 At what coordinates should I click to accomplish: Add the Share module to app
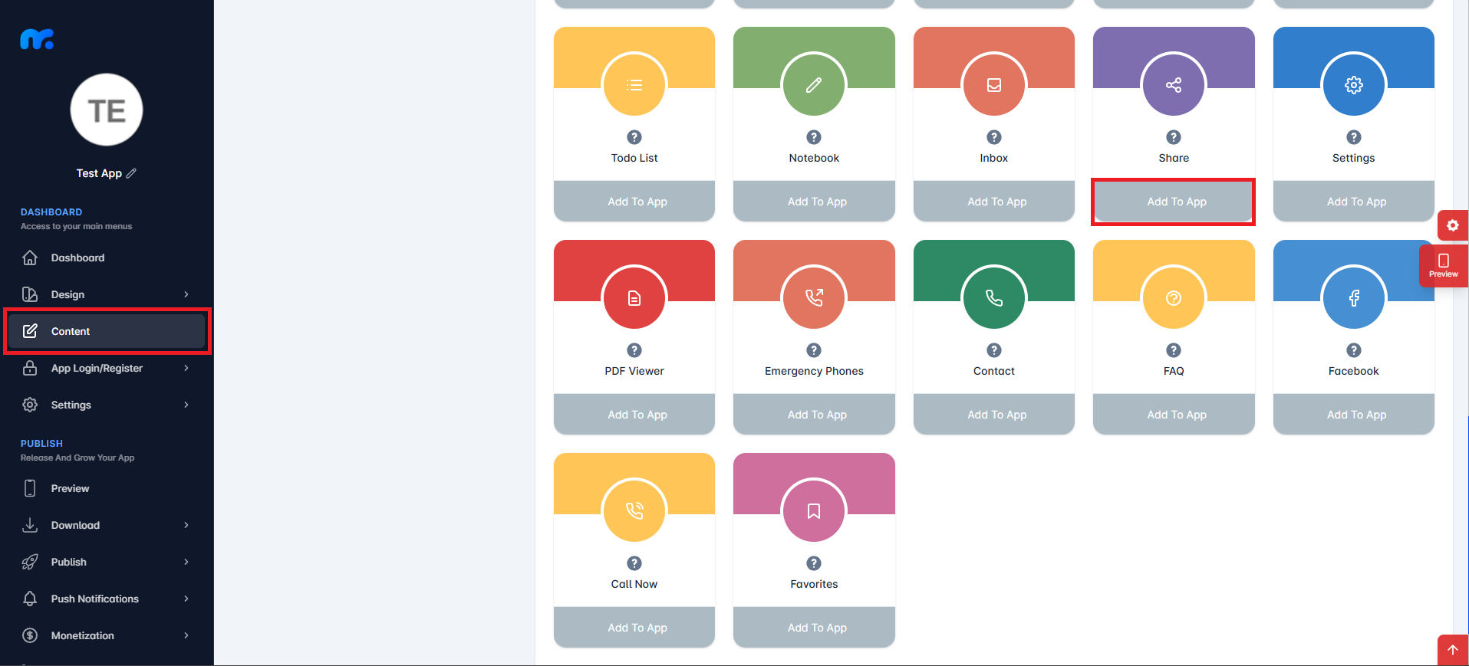[x=1174, y=202]
